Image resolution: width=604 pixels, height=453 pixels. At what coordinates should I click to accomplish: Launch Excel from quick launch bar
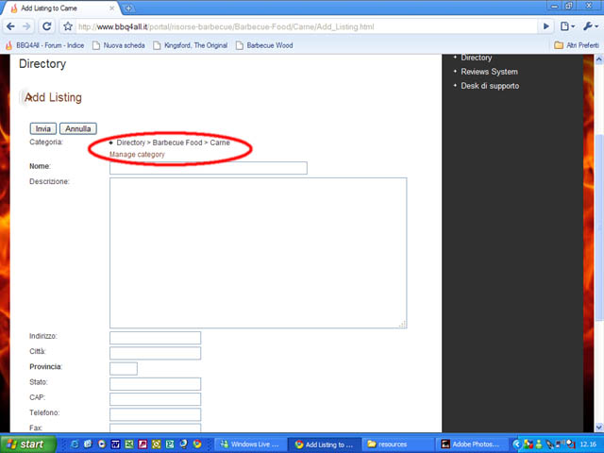click(x=129, y=445)
